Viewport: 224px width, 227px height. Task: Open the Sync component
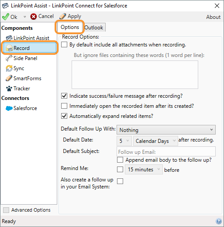15,68
